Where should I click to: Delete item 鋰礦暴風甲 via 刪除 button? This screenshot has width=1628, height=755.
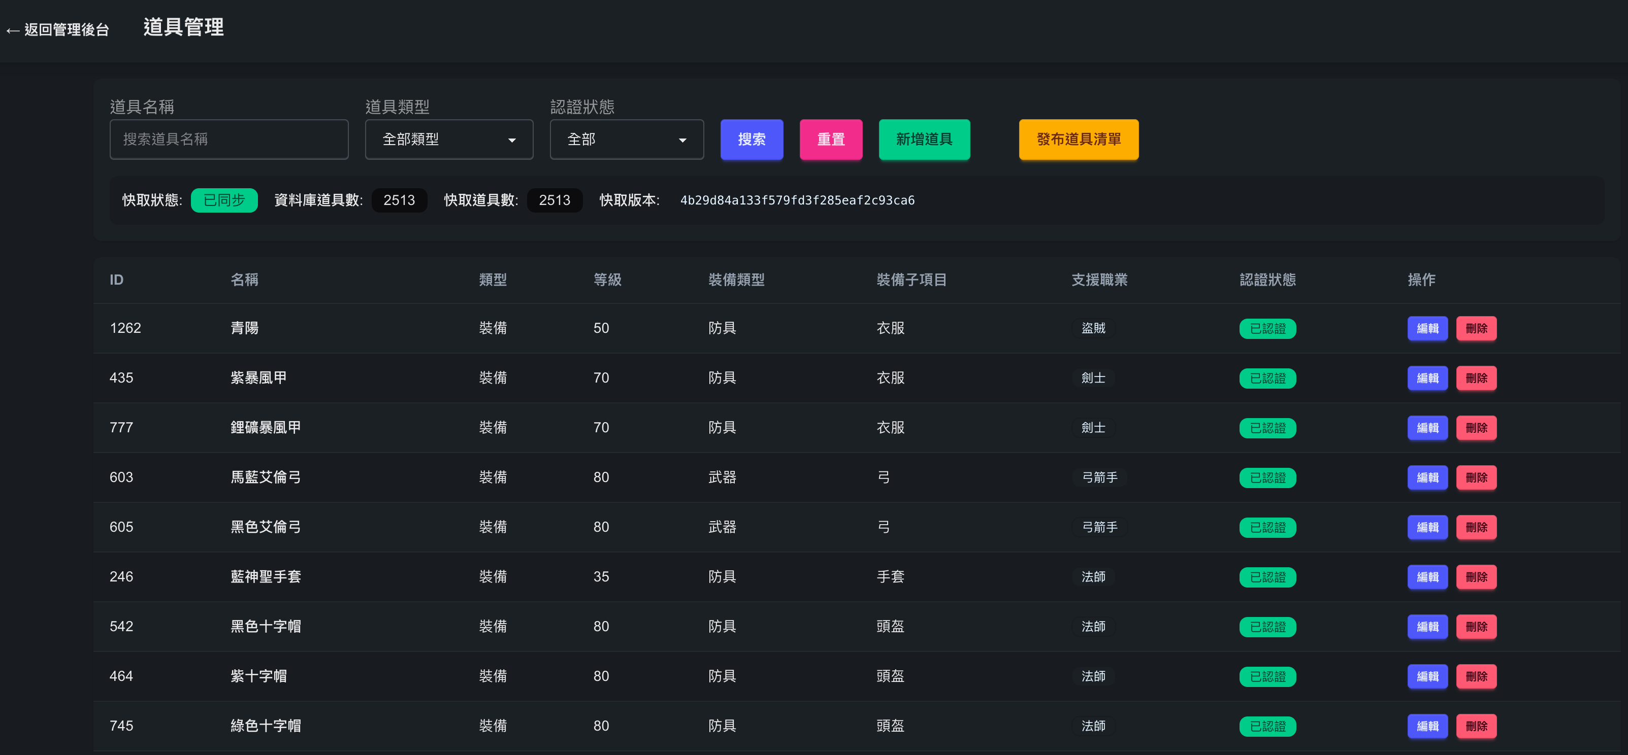point(1476,427)
